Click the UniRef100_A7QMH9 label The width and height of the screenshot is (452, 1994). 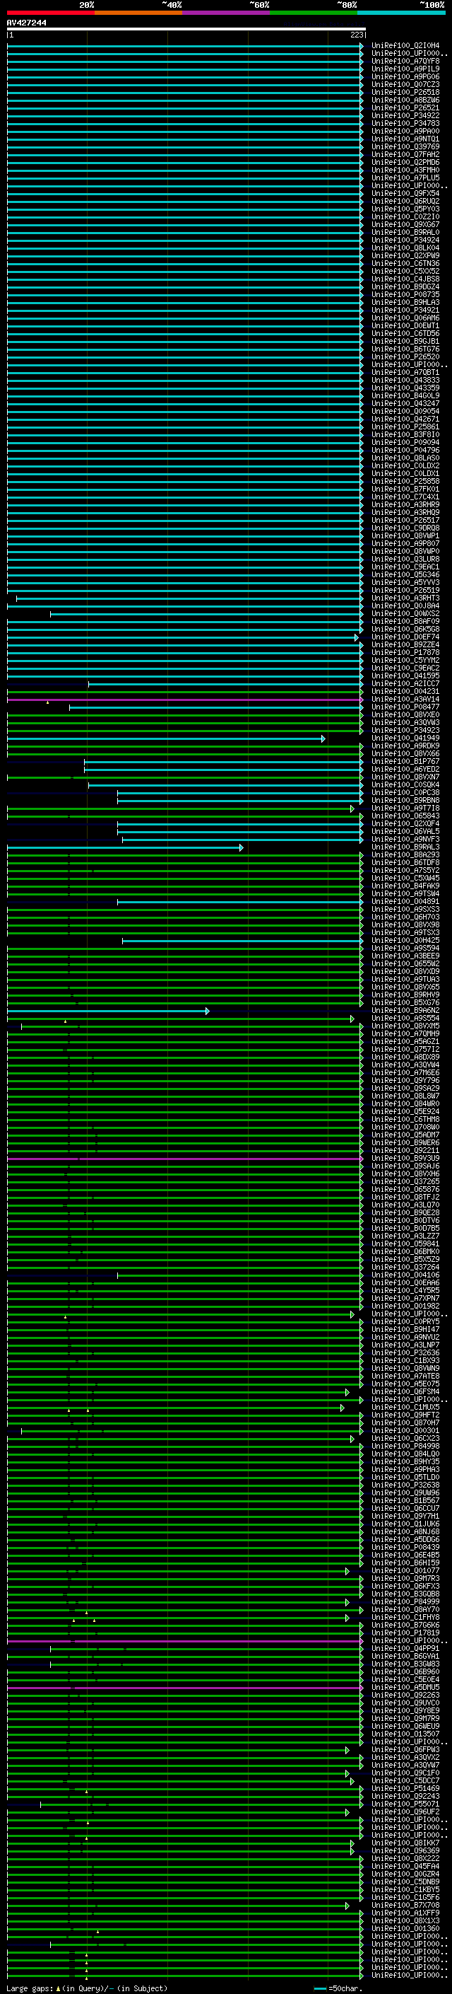pos(405,1034)
